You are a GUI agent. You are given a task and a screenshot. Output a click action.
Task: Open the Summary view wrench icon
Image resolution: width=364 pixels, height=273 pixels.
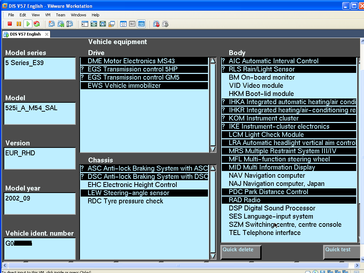(123, 24)
